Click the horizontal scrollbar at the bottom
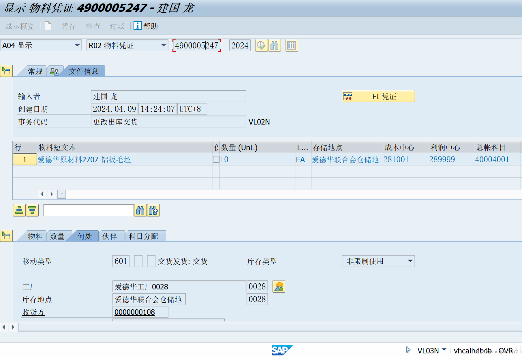This screenshot has height=356, width=522. (x=274, y=327)
